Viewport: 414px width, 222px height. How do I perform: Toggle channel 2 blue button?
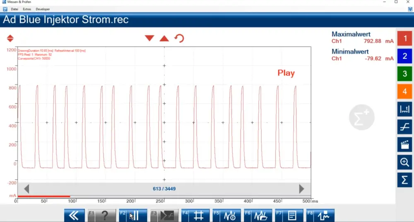pos(404,56)
